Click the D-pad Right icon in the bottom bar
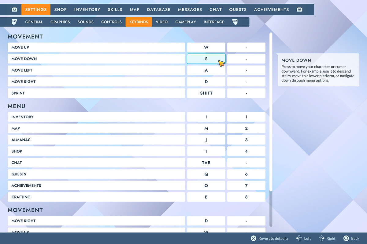The height and width of the screenshot is (244, 367). [x=322, y=238]
